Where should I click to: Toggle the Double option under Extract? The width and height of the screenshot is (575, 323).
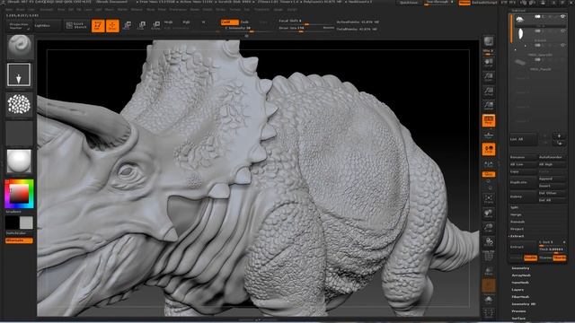tap(530, 258)
